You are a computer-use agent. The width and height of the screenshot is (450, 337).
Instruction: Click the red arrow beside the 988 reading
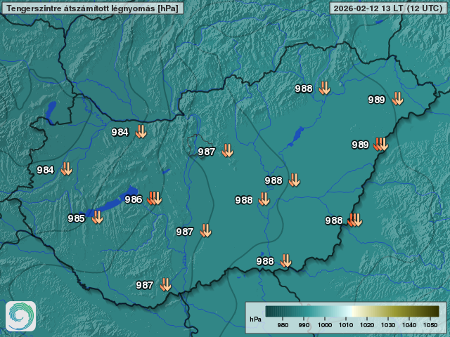coord(354,220)
